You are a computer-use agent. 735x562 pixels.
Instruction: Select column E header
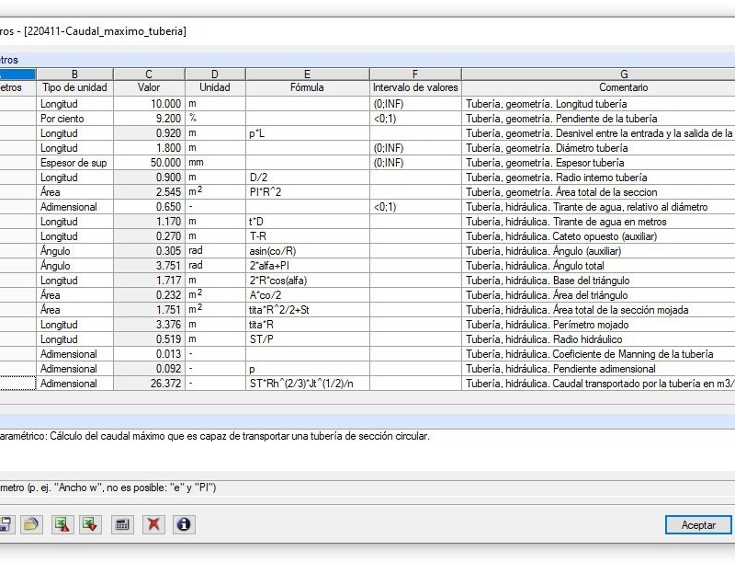[308, 75]
